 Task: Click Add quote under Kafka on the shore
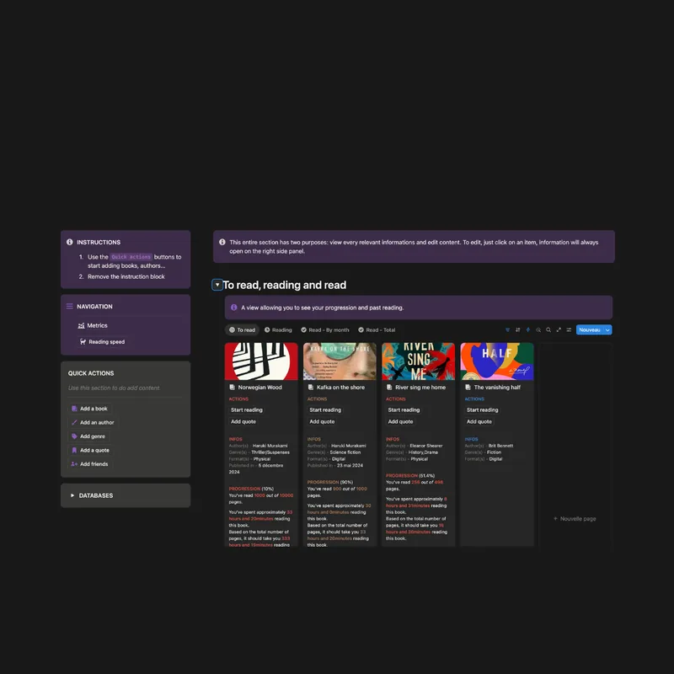pos(320,421)
